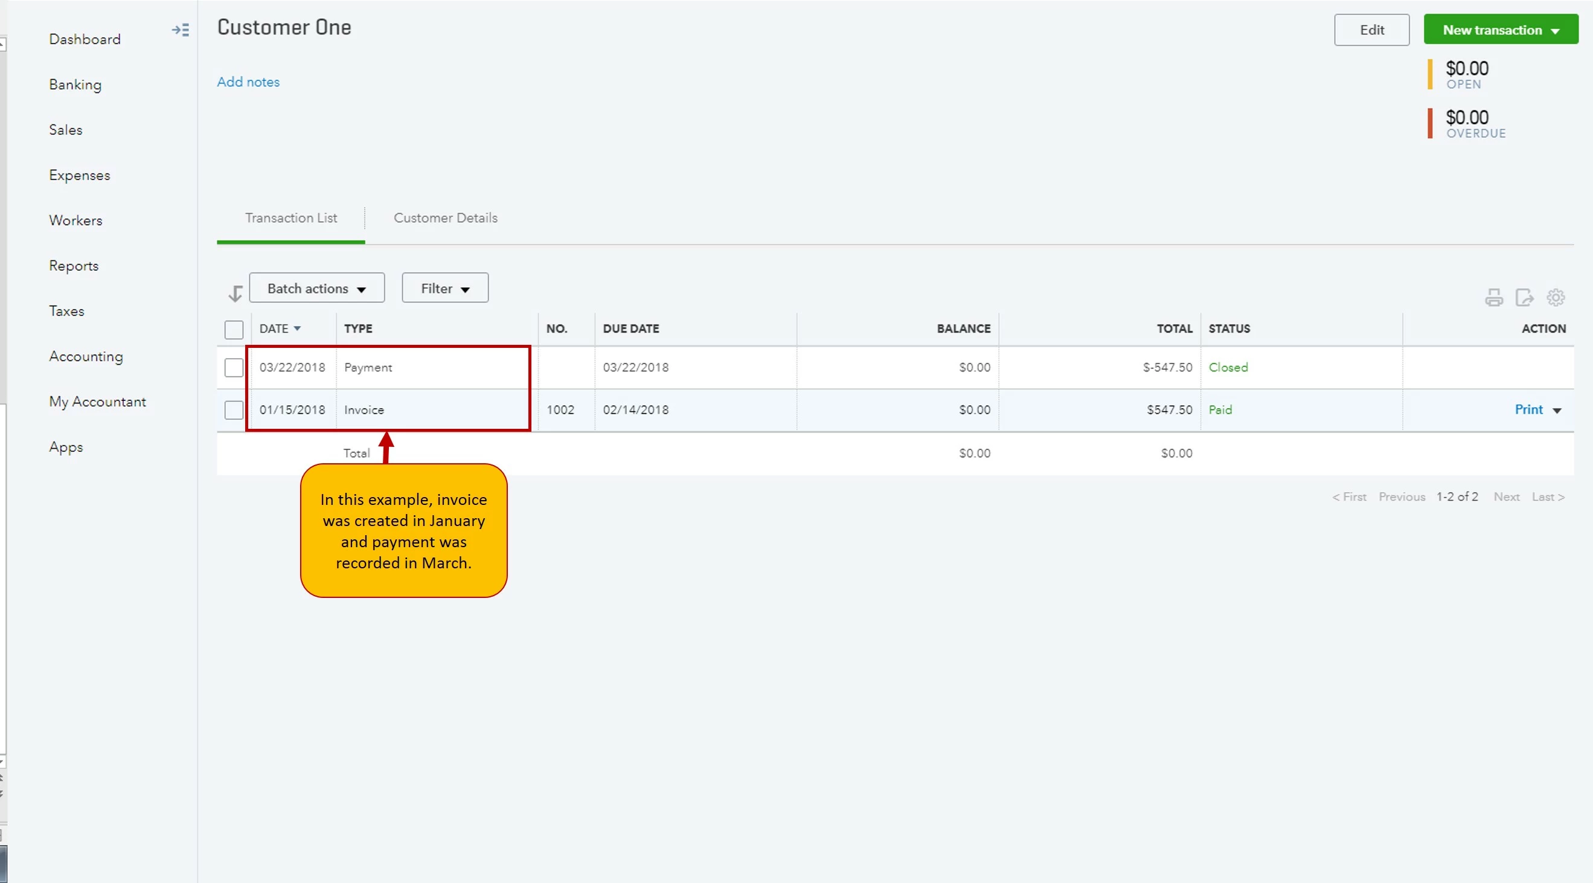Click the Add notes link
The height and width of the screenshot is (883, 1593).
248,82
